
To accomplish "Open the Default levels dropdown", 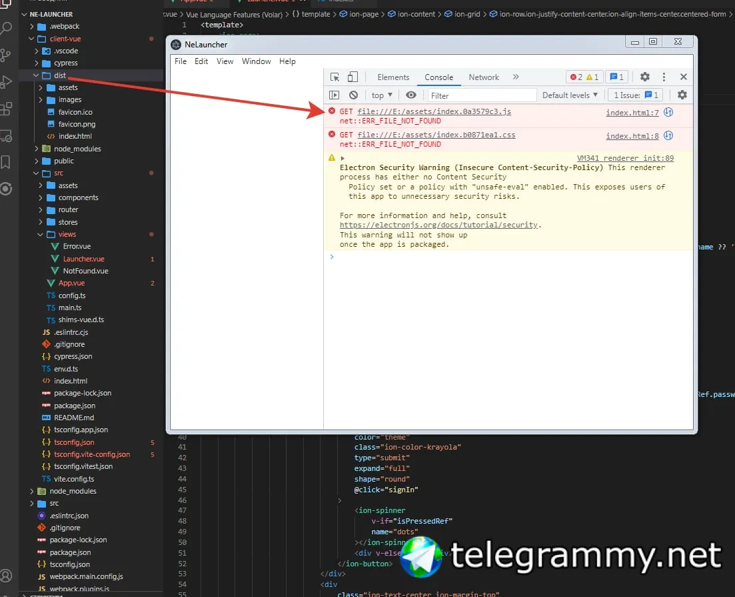I will click(x=570, y=95).
